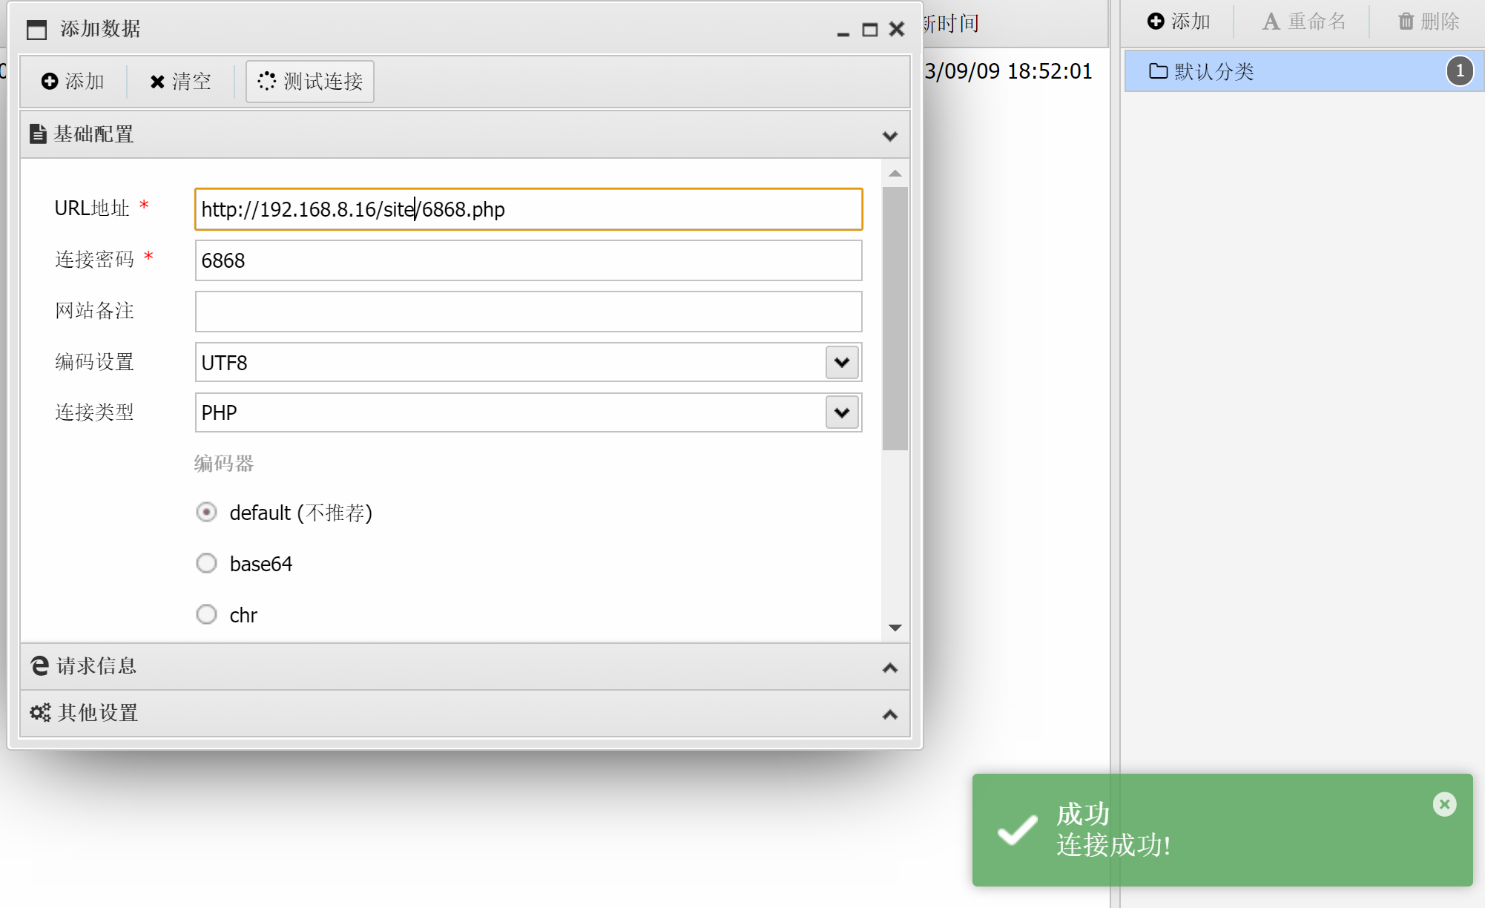
Task: Click into the URL地址 input field
Action: (x=528, y=209)
